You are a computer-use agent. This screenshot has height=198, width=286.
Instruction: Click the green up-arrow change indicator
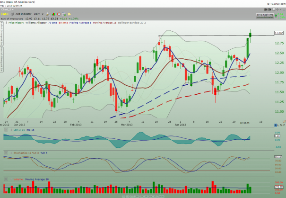(276, 16)
